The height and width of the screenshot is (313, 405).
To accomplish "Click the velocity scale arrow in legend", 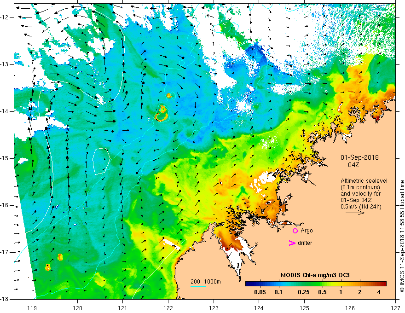I will pos(355,213).
